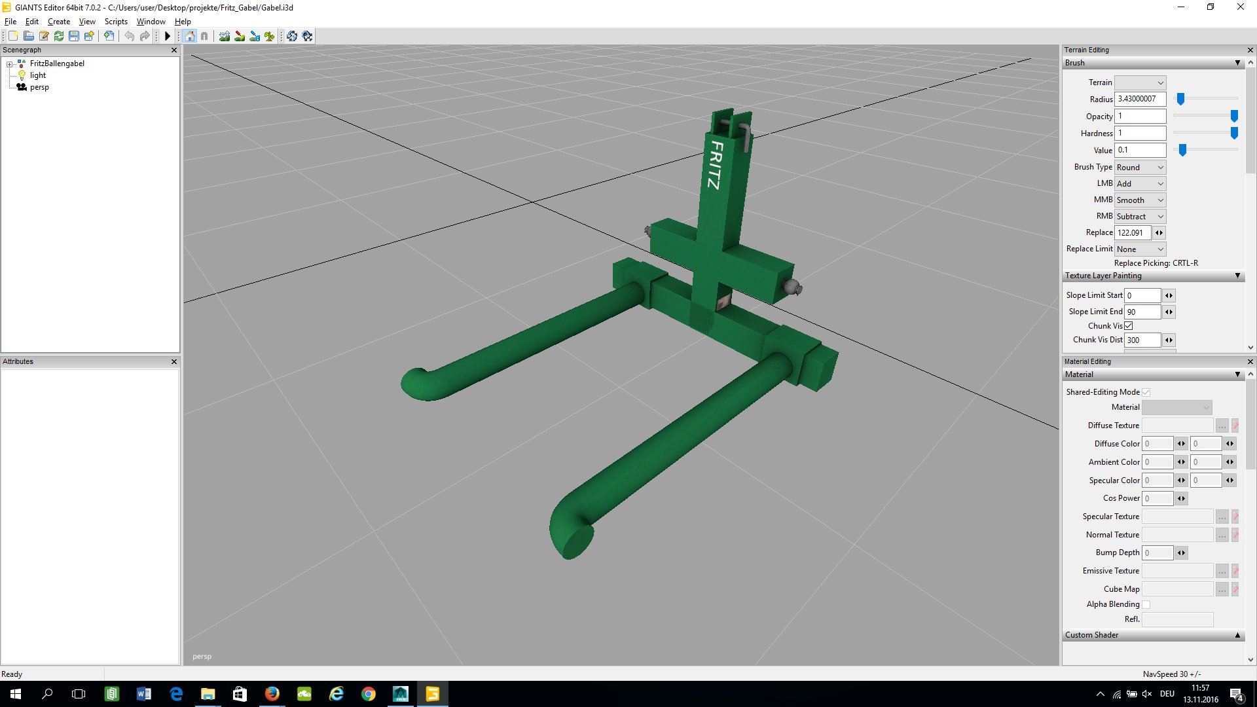The image size is (1257, 707).
Task: Open the Create menu
Action: point(58,22)
